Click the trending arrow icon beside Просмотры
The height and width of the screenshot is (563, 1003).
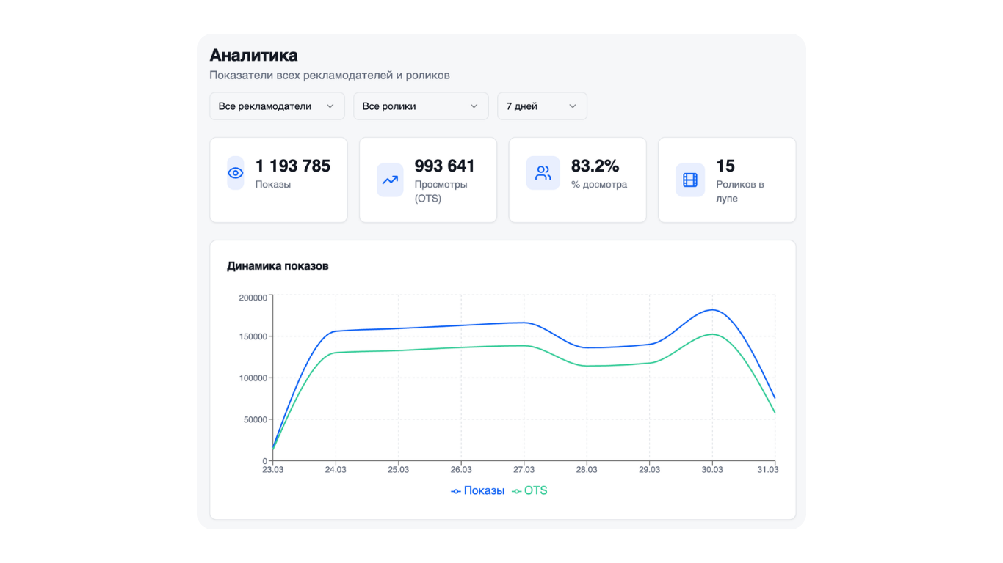[x=390, y=180]
